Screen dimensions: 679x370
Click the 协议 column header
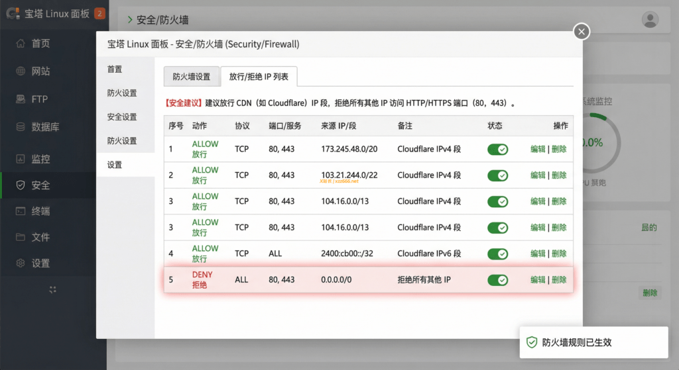[x=242, y=126]
